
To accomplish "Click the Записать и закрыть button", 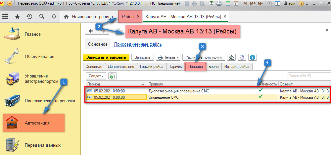I will tap(106, 57).
